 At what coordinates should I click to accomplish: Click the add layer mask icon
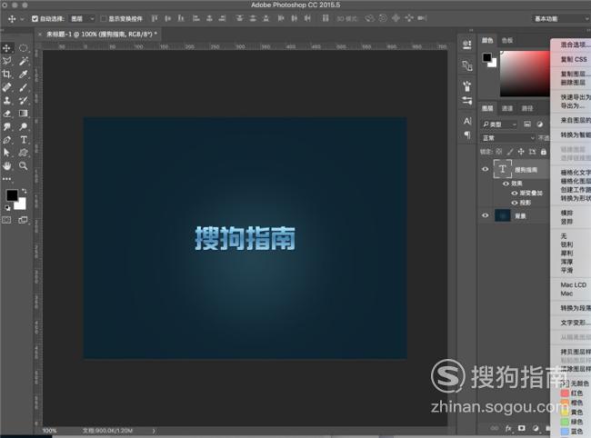click(x=522, y=428)
